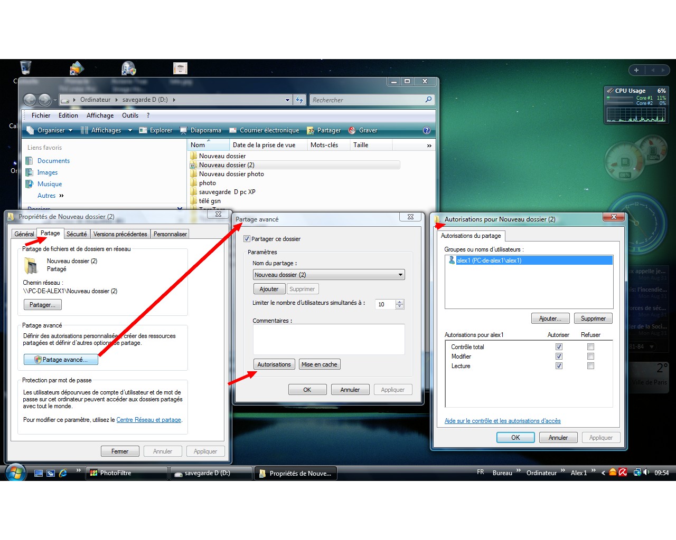Open Musique favorite link

pos(50,184)
